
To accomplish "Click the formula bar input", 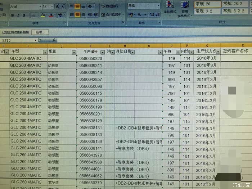I will pos(154,40).
